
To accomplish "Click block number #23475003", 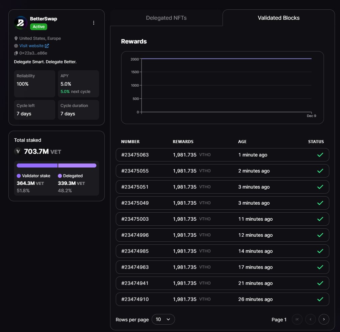I will [135, 219].
